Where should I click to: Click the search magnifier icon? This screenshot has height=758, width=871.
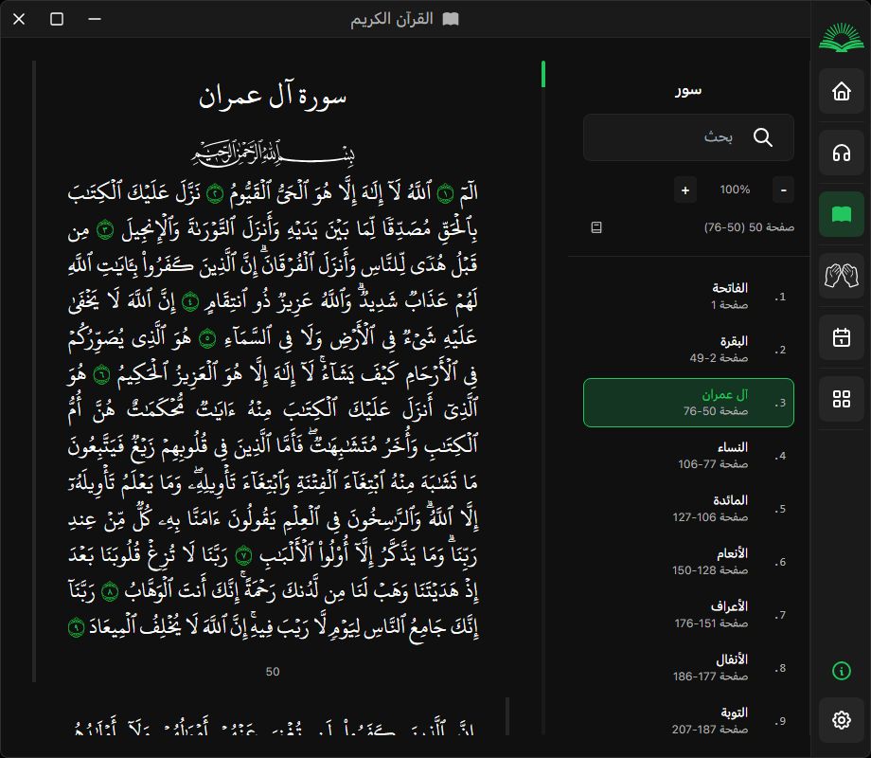(x=763, y=138)
